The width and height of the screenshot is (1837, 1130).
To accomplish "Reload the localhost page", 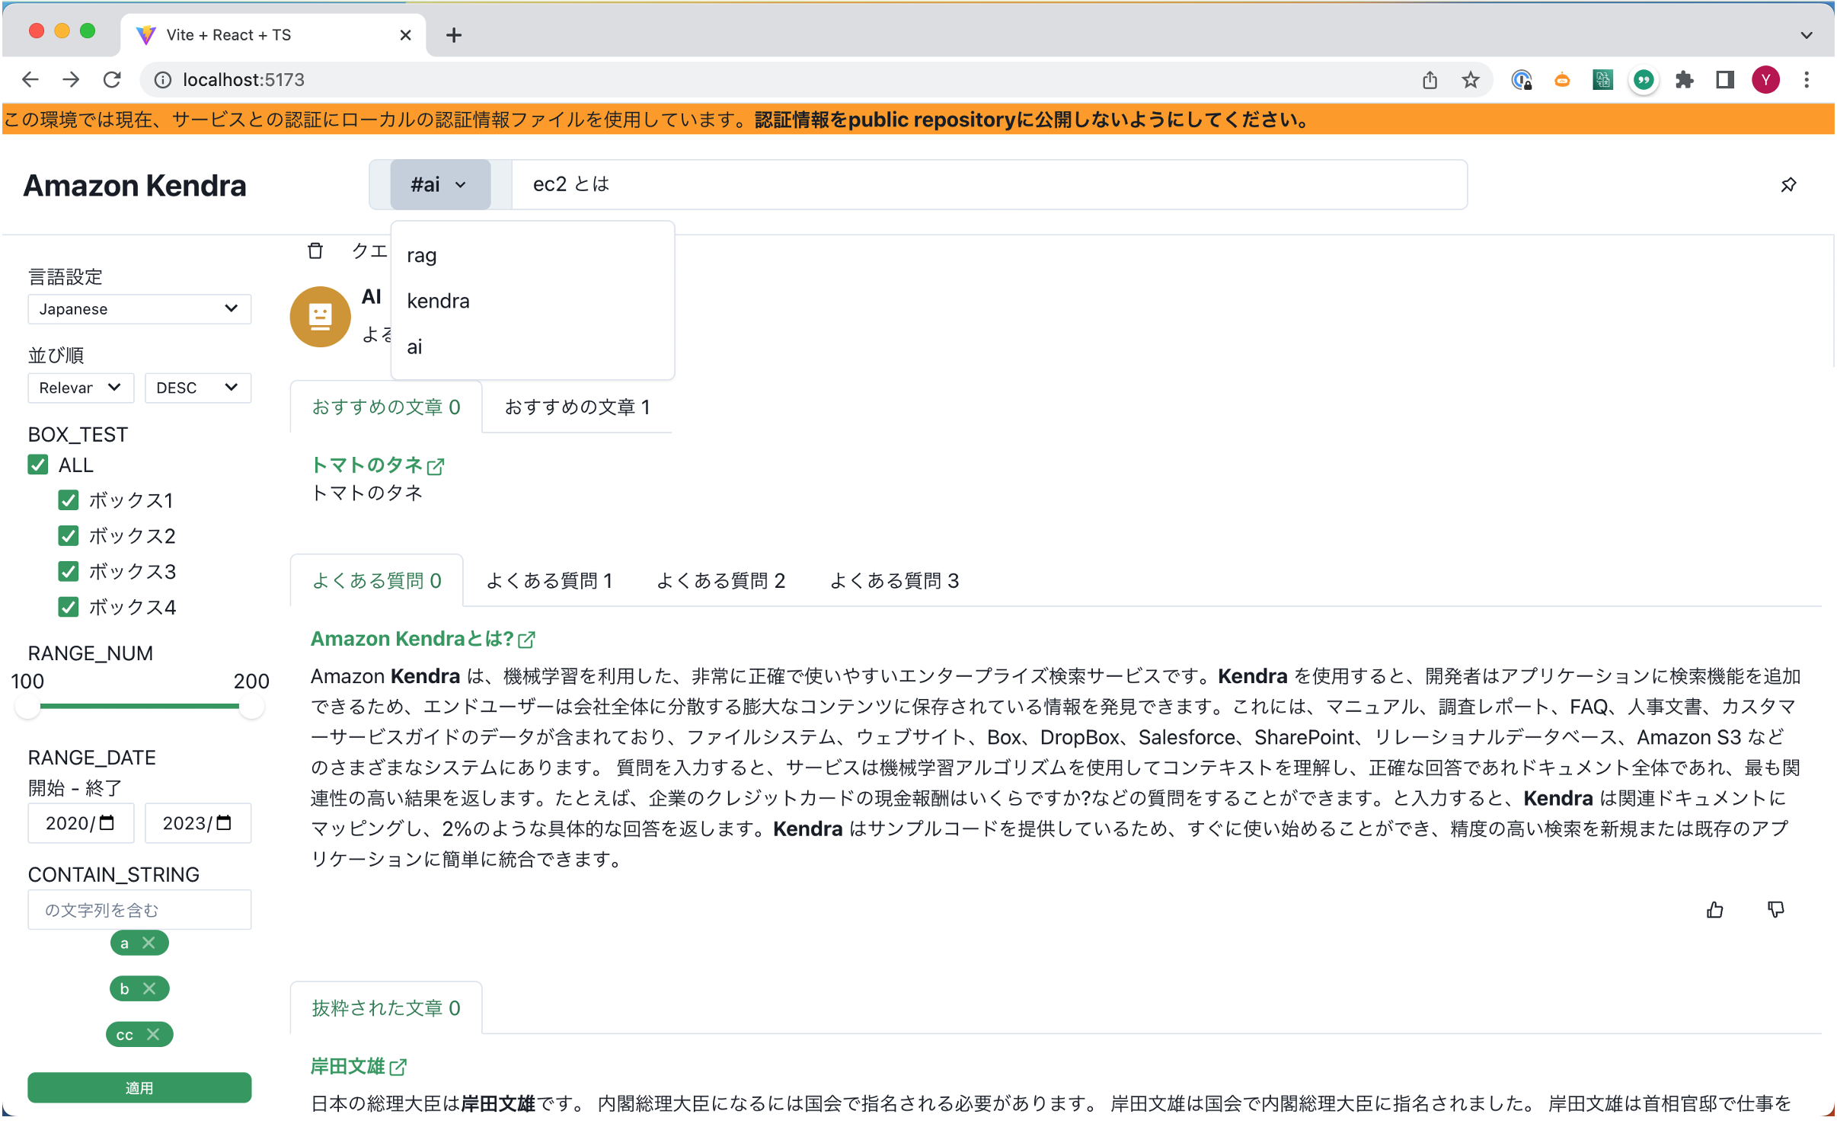I will [112, 80].
